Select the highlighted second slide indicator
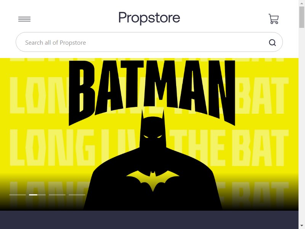Image resolution: width=305 pixels, height=229 pixels. point(37,195)
